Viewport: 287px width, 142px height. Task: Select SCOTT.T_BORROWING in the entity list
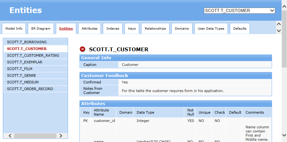pos(27,42)
